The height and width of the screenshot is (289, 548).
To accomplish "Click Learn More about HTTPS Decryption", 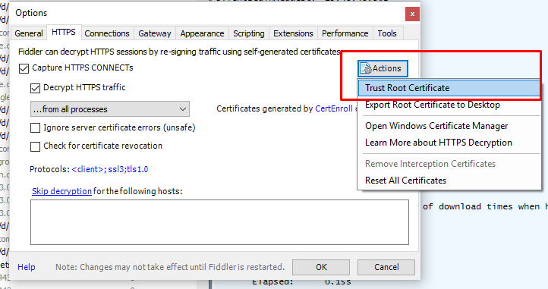I will pyautogui.click(x=439, y=143).
